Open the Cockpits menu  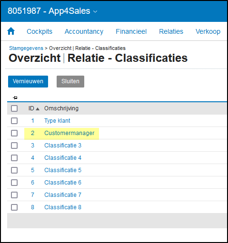coord(40,31)
